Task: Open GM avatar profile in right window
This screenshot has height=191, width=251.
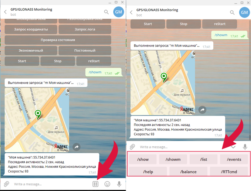Action: coord(245,12)
